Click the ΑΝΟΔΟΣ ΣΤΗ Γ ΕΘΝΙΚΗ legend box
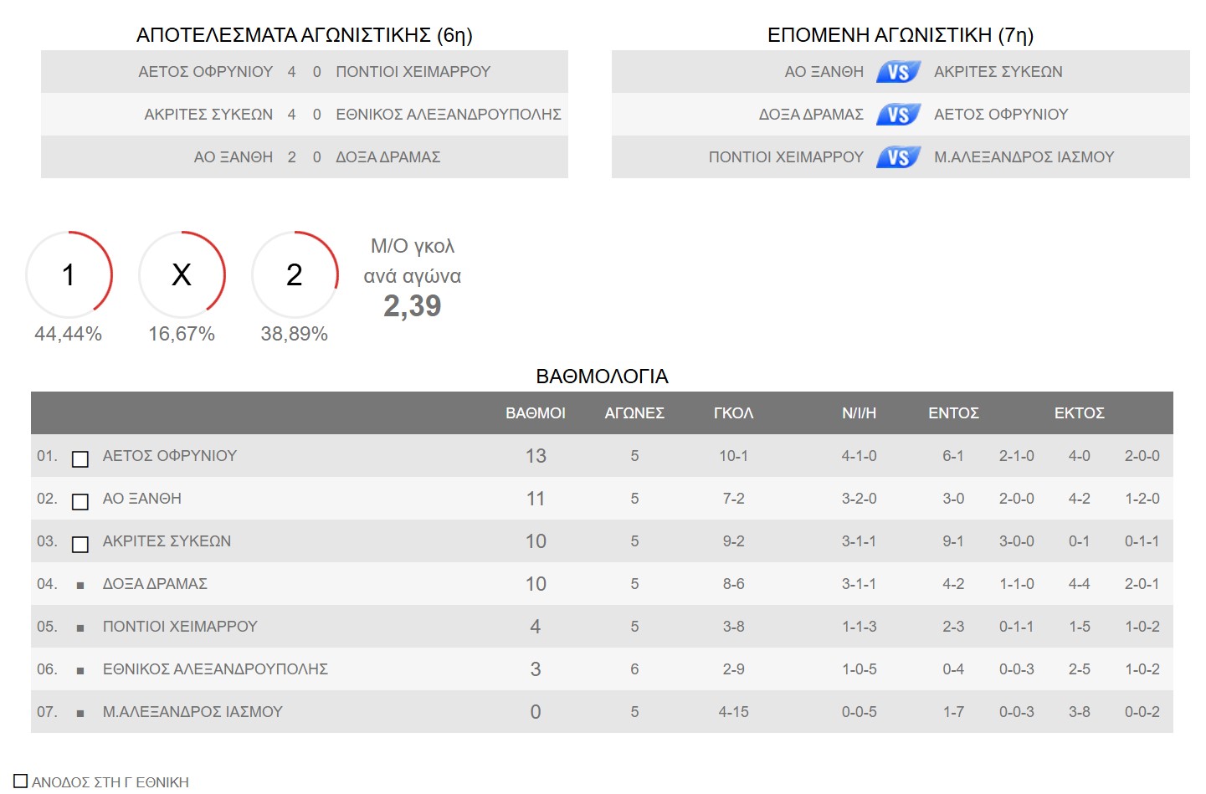Viewport: 1206px width, 794px height. point(21,781)
